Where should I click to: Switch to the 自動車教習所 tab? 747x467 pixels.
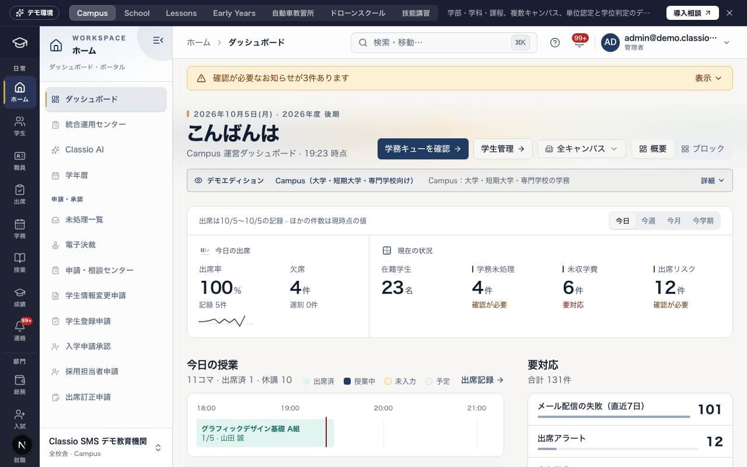pos(293,13)
